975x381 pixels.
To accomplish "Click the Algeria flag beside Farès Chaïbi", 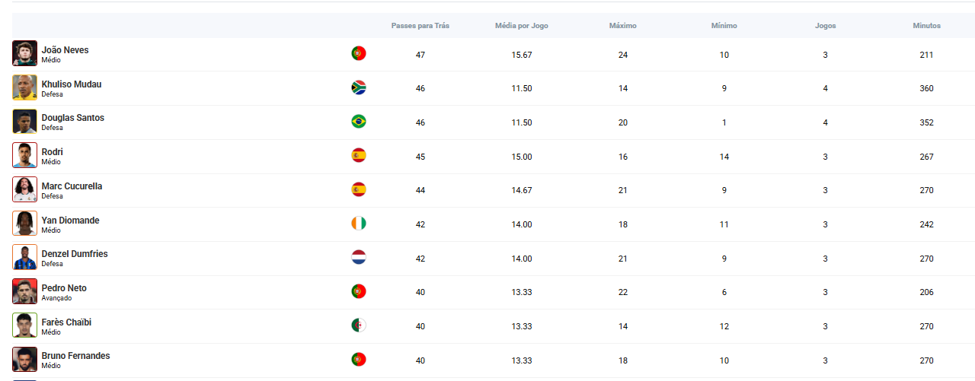I will pos(358,325).
